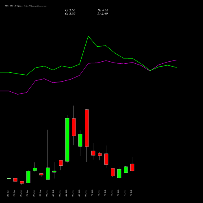Click the red candle for 13 Feb
The width and height of the screenshot is (203, 203).
click(x=113, y=172)
